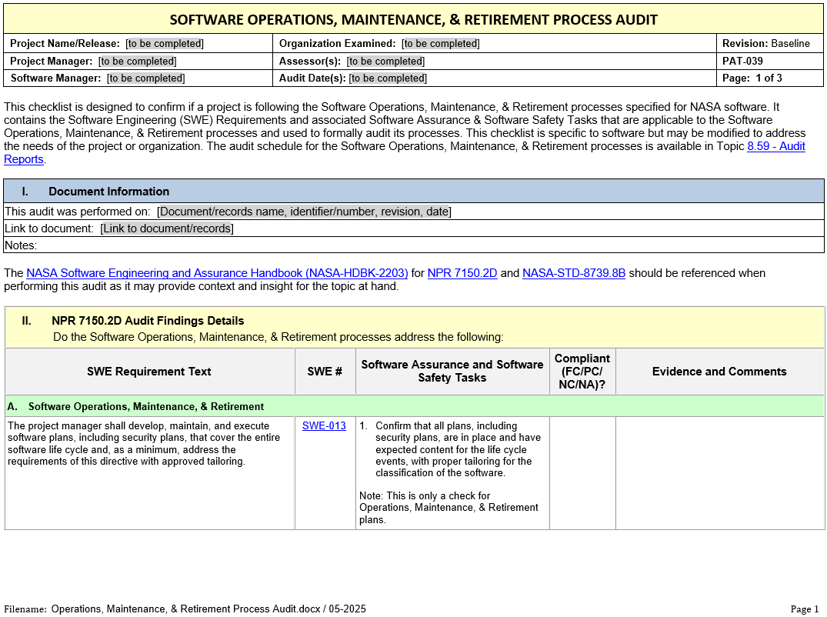Click the Software Manager placeholder field
The width and height of the screenshot is (827, 617).
(145, 78)
